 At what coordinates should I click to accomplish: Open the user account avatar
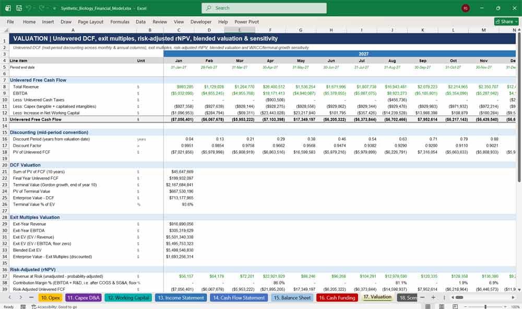pos(466,8)
